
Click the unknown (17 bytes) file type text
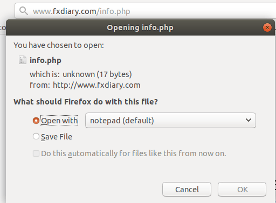click(x=97, y=74)
